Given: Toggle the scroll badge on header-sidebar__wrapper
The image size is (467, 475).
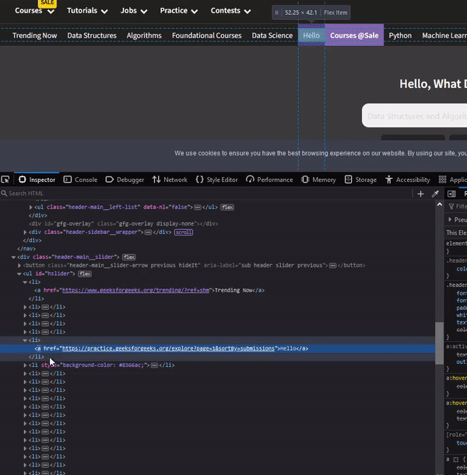Looking at the screenshot, I should pos(184,232).
